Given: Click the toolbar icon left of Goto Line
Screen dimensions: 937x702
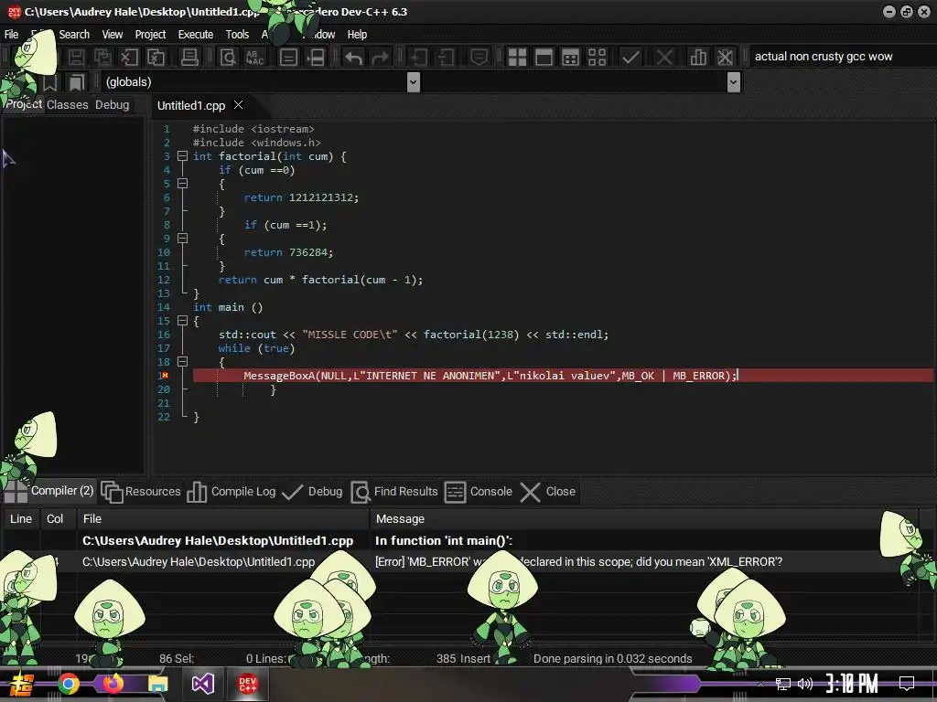Looking at the screenshot, I should (x=288, y=58).
